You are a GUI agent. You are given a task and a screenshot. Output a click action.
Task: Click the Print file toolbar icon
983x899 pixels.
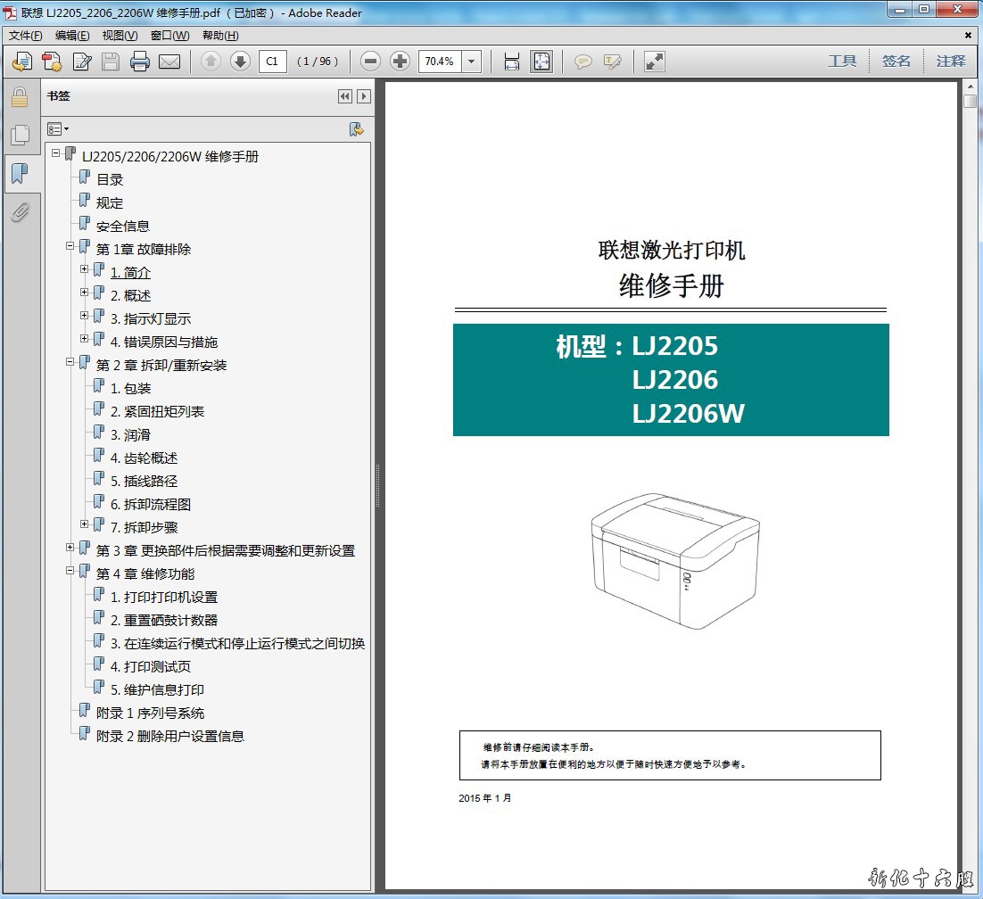point(140,62)
